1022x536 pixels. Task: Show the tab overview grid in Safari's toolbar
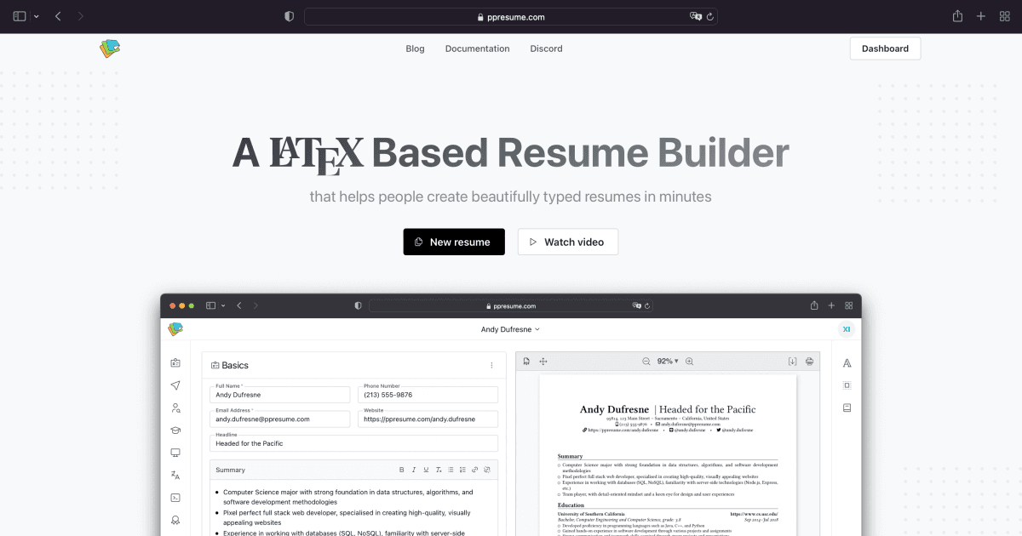point(1004,16)
